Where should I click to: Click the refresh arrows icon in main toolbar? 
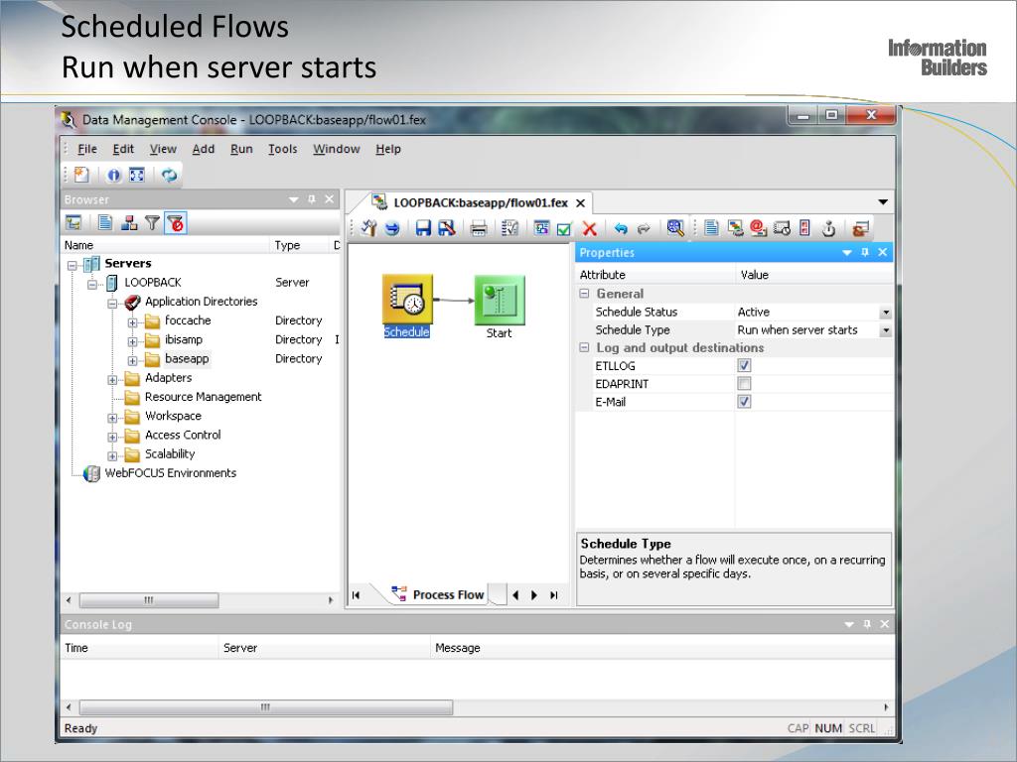tap(169, 175)
